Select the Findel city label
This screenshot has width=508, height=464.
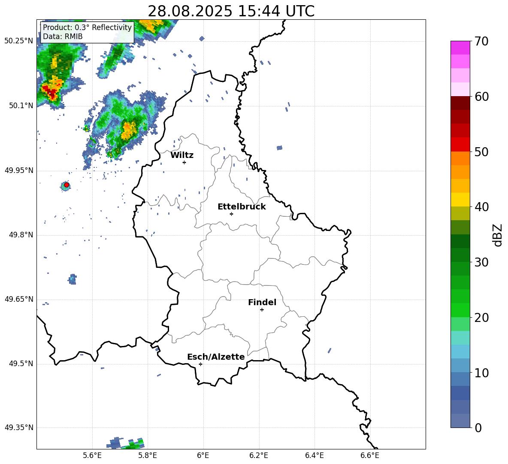click(x=262, y=302)
